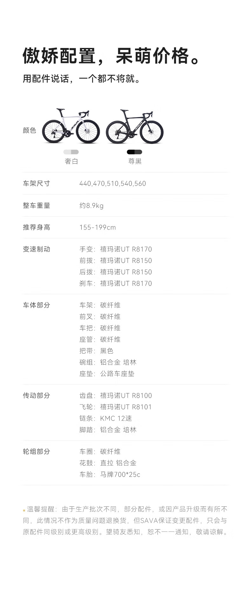Image resolution: width=251 pixels, height=597 pixels.
Task: Click the 轮组部分 section heading
Action: click(36, 451)
